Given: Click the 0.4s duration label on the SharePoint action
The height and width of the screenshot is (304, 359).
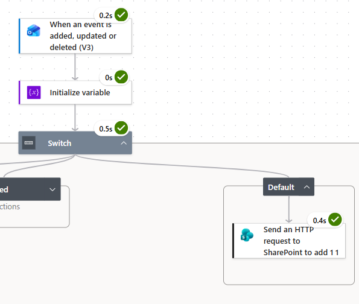Looking at the screenshot, I should click(x=319, y=221).
